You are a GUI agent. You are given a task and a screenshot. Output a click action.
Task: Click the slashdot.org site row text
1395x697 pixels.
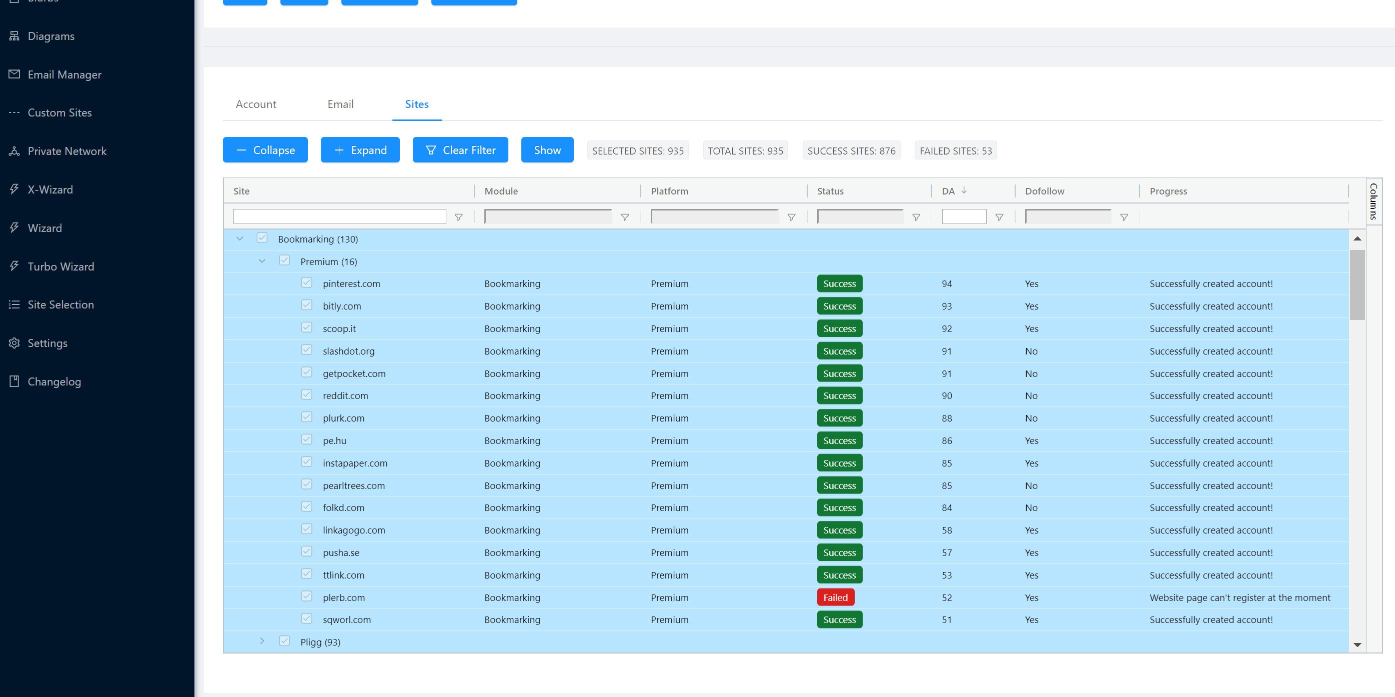(348, 351)
